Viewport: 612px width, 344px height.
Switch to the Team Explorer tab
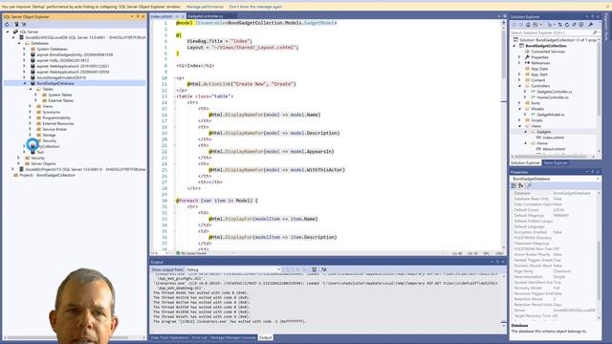point(555,162)
